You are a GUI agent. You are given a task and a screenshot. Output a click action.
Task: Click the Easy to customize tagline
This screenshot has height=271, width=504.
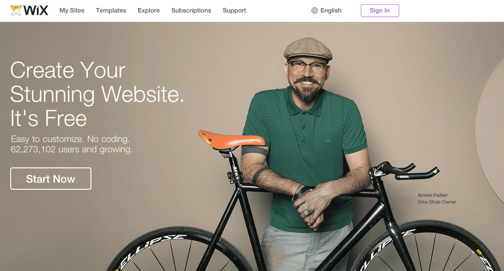70,139
